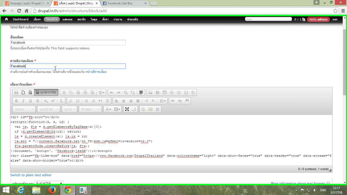Insert a bulleted list

click(x=78, y=101)
